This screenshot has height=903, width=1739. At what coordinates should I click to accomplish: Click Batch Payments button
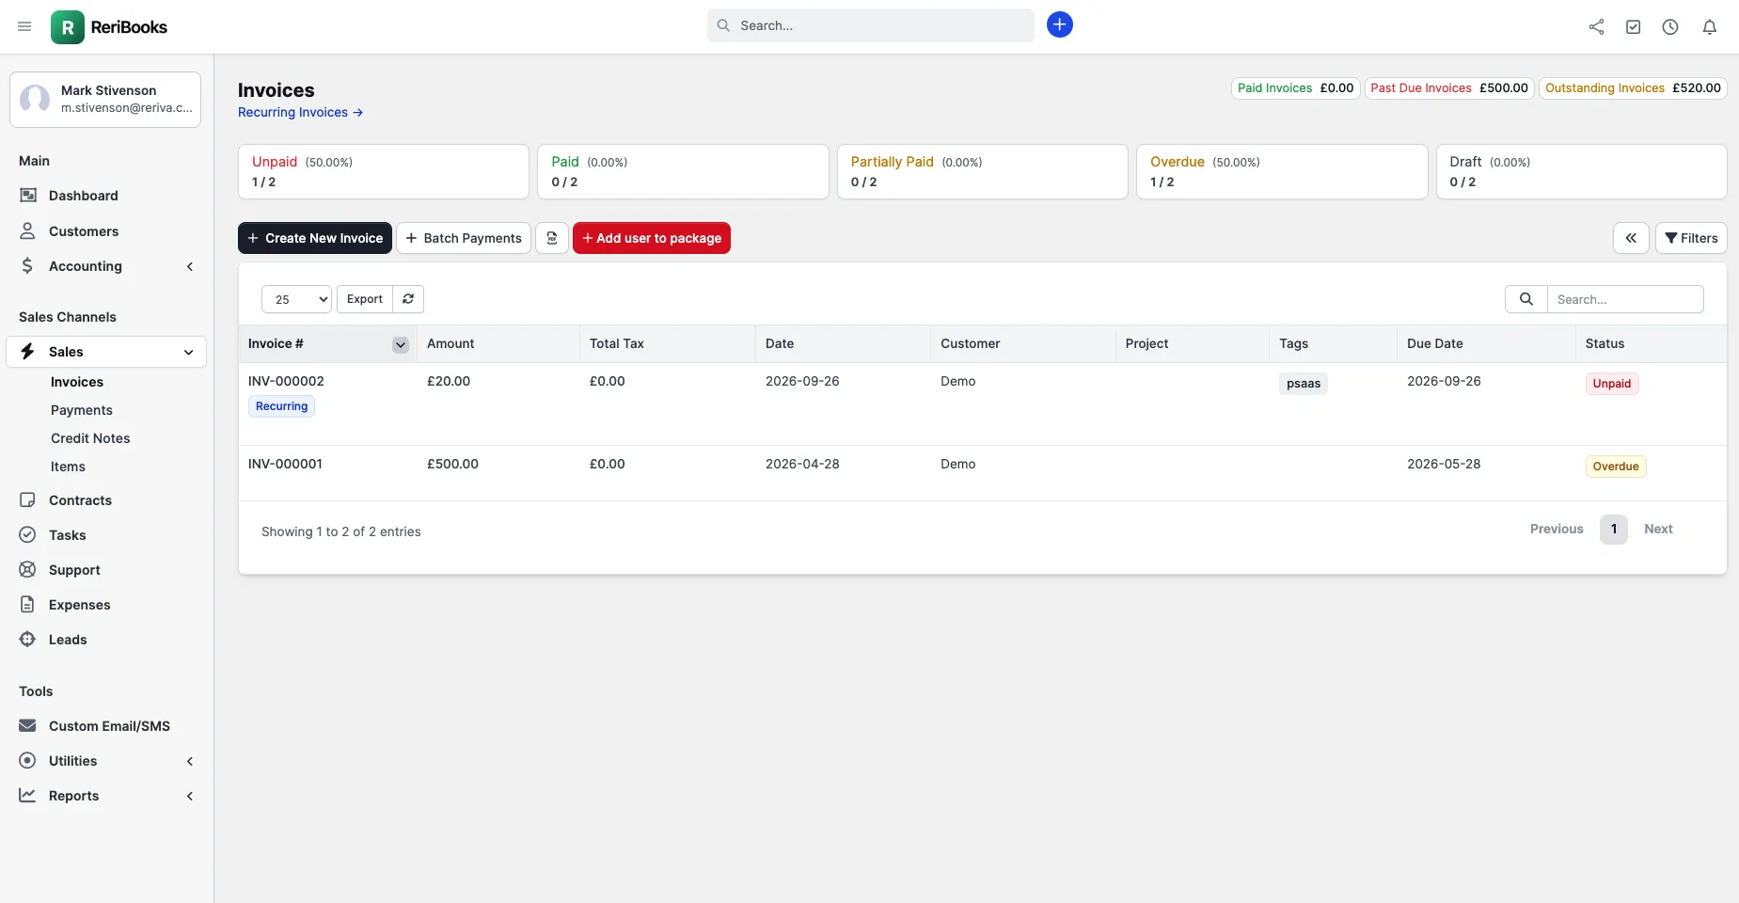tap(464, 238)
